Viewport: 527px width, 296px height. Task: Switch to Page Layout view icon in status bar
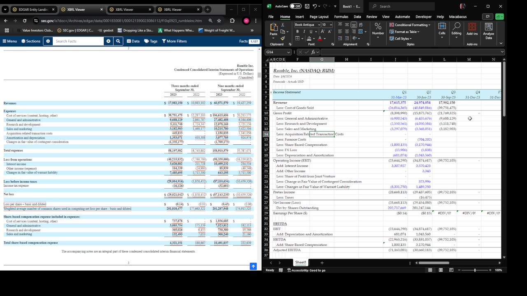[x=441, y=270]
